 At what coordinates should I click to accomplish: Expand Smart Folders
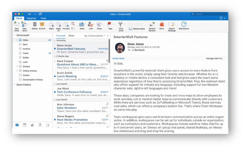click(14, 85)
